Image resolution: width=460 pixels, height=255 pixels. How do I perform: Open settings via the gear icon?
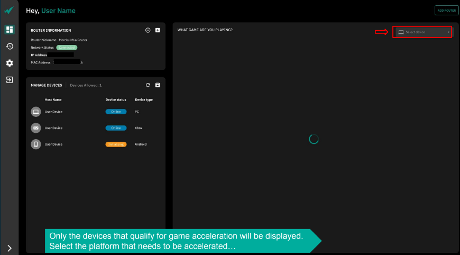tap(9, 63)
